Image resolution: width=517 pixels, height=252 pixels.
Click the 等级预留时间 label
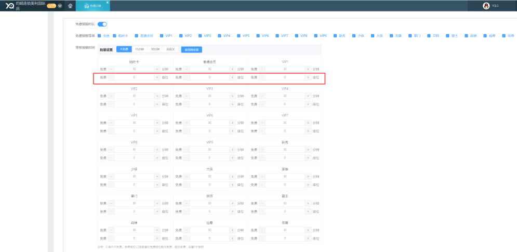click(x=85, y=48)
